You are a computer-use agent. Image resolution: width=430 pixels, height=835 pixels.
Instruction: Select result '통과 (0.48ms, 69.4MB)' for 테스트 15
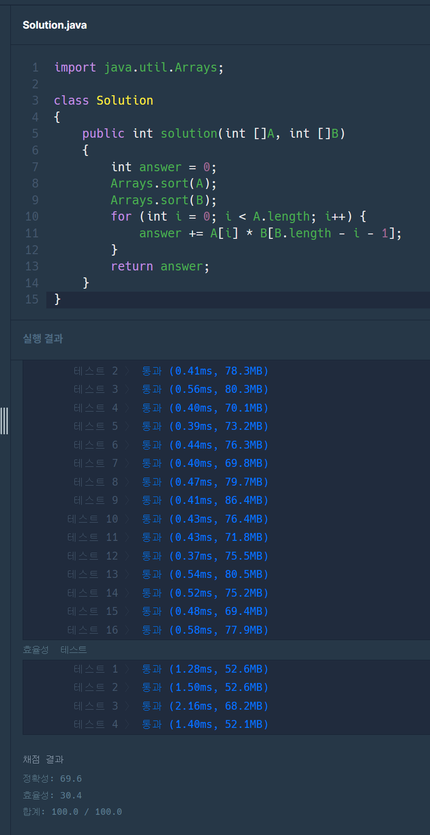205,611
